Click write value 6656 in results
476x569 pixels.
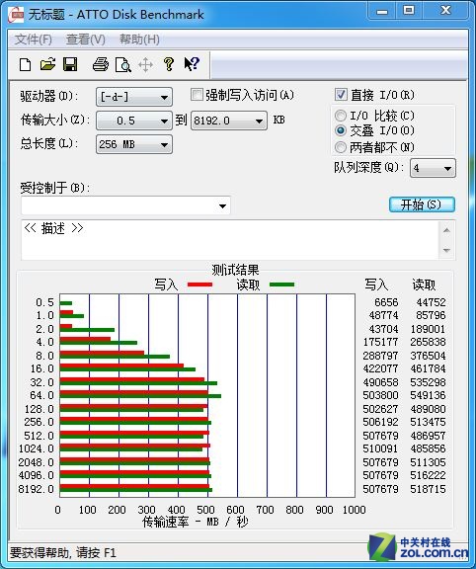click(386, 302)
